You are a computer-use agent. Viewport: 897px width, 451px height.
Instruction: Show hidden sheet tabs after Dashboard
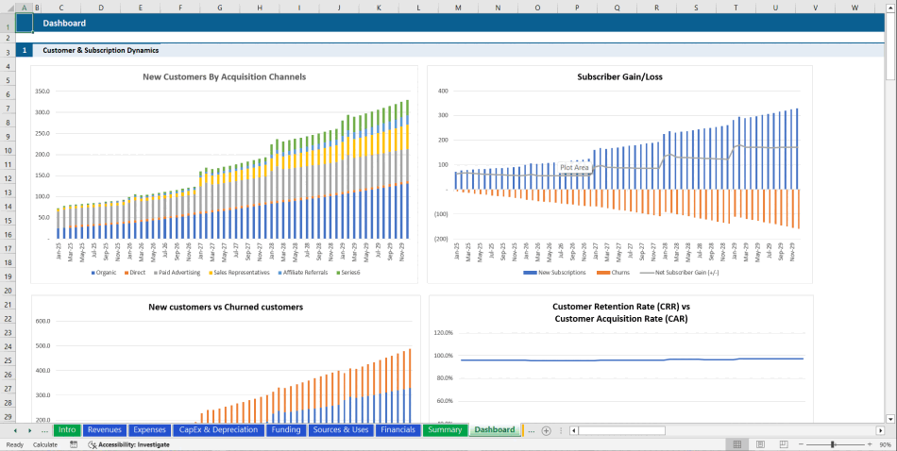pyautogui.click(x=531, y=430)
